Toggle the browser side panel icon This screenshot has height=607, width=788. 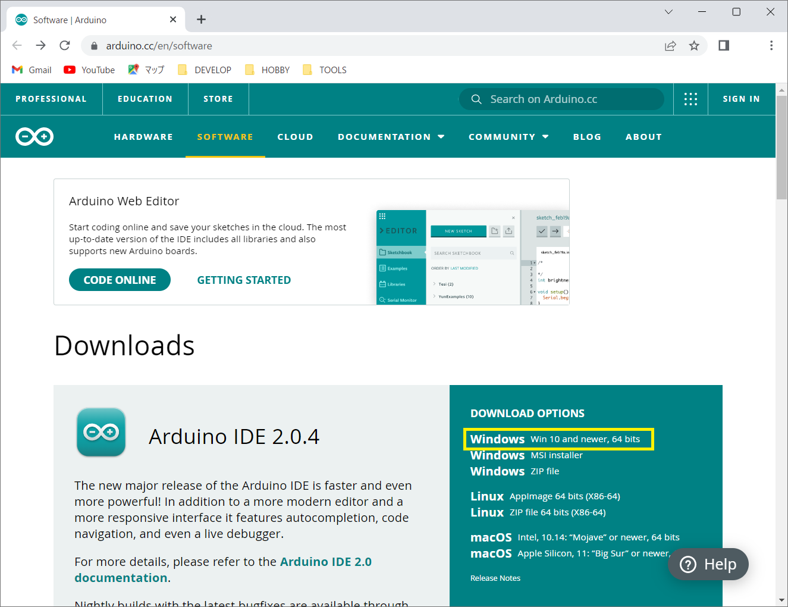click(x=724, y=46)
